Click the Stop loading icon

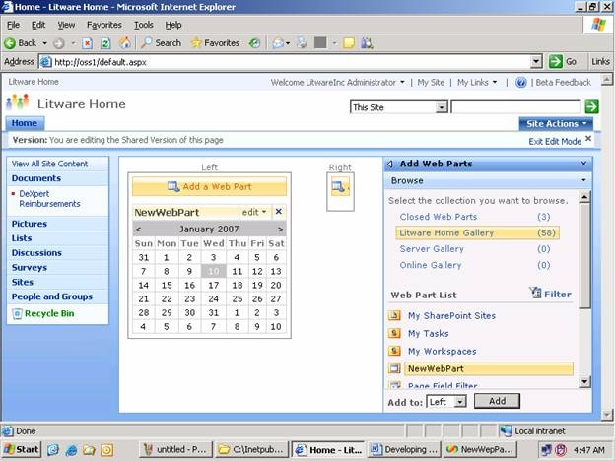click(87, 43)
